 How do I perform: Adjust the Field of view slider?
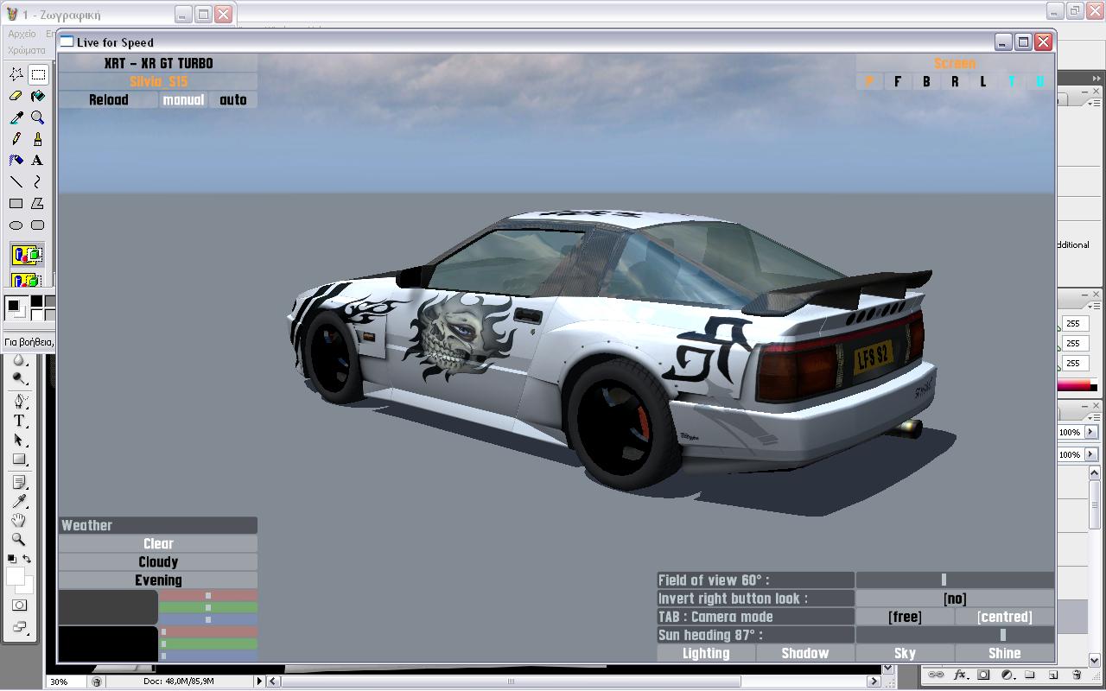click(955, 580)
